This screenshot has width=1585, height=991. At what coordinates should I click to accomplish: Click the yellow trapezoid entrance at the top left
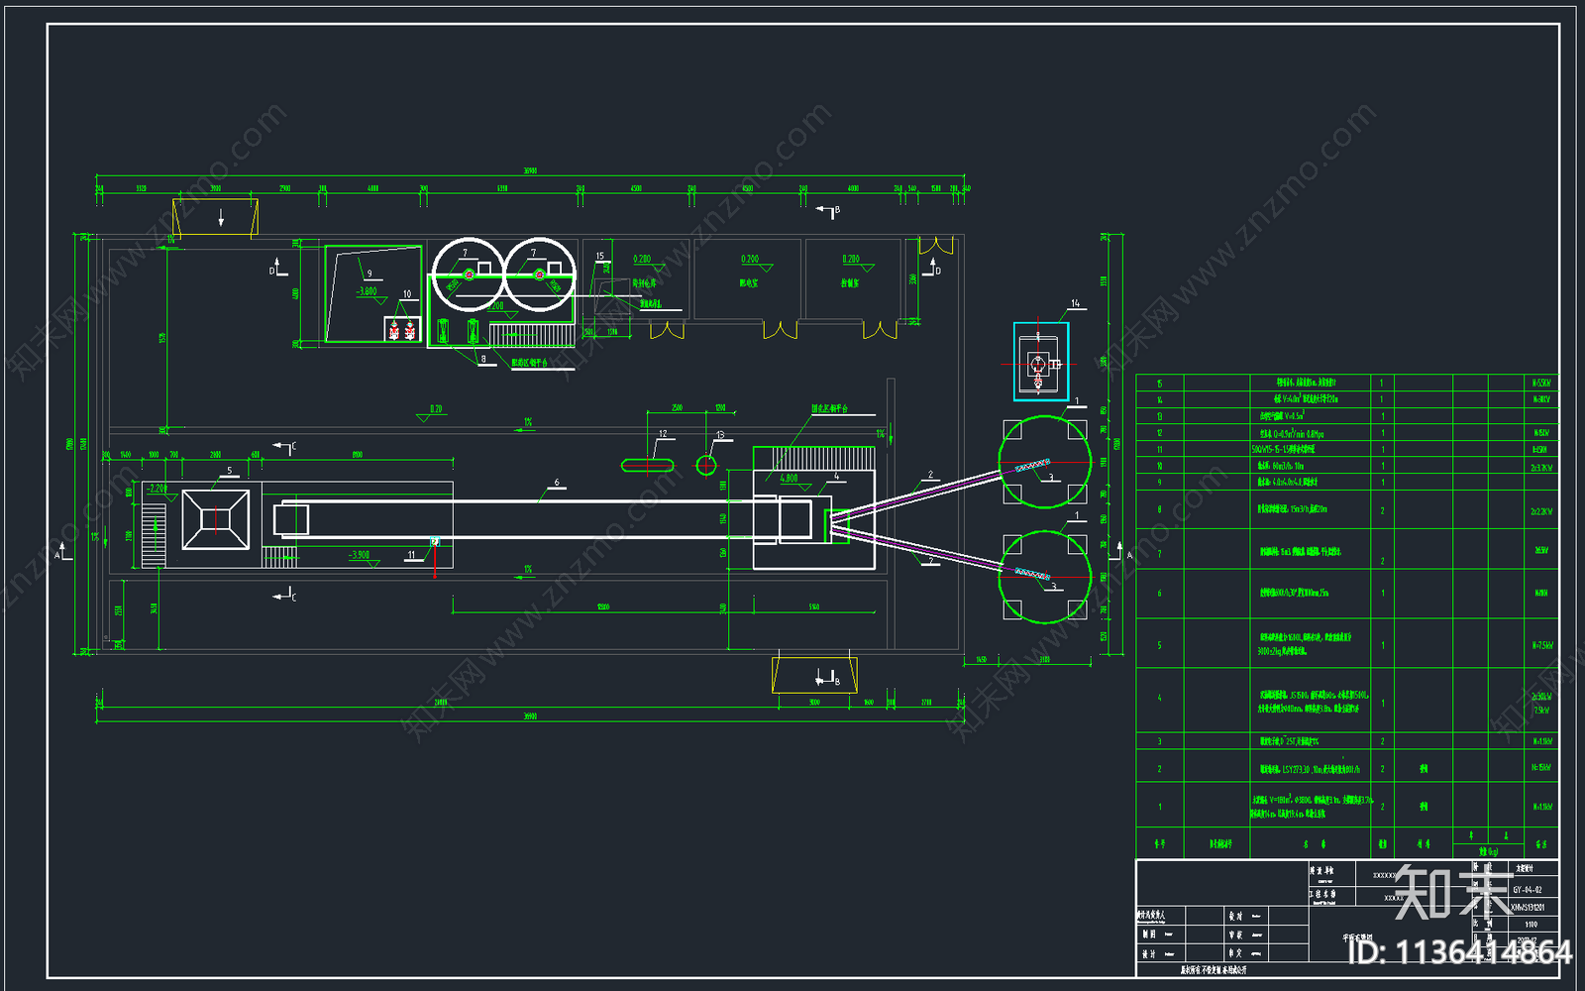(216, 216)
